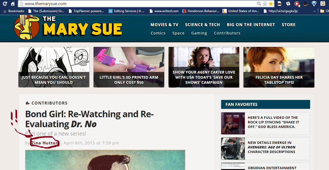Click the bookmark star in address bar
The height and width of the screenshot is (170, 329).
271,4
